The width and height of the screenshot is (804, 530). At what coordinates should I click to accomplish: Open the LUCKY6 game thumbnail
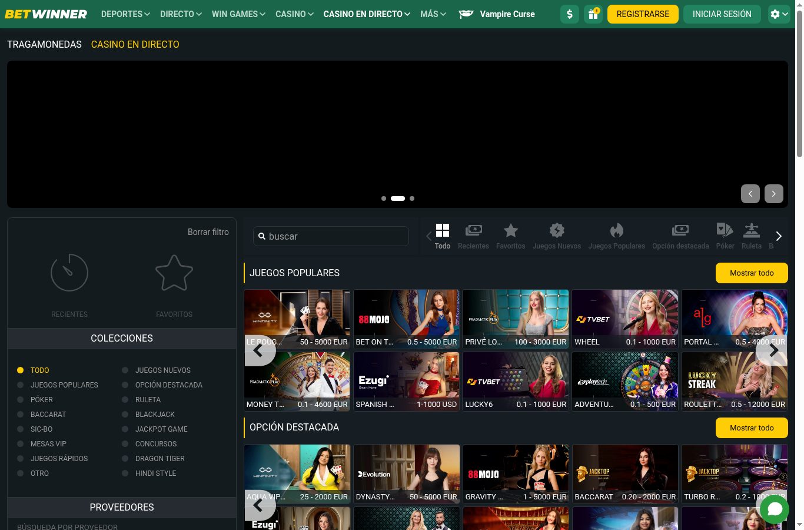516,382
